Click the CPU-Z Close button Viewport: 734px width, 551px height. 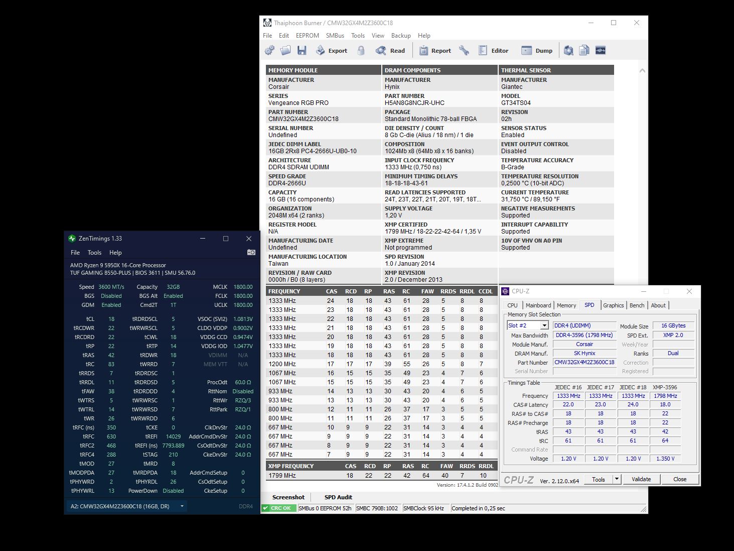pyautogui.click(x=680, y=479)
